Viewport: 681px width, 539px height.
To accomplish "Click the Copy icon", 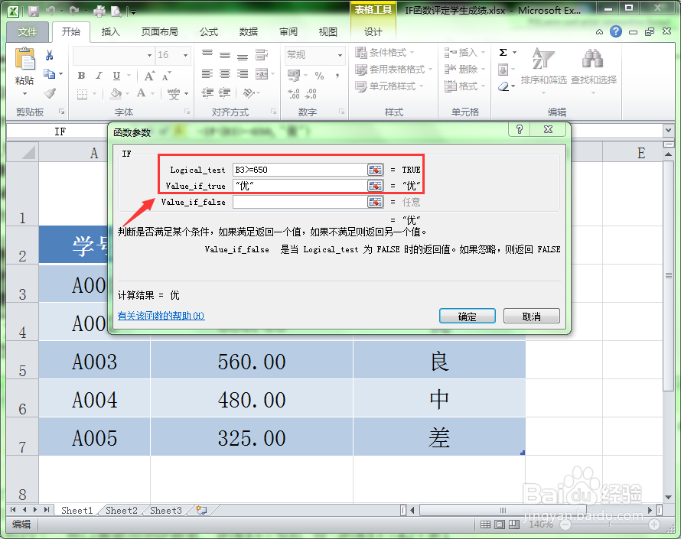I will [49, 74].
